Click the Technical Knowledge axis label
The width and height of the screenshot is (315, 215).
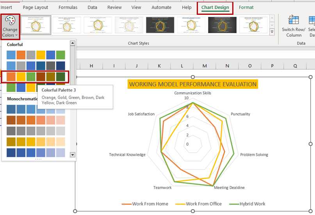127,155
